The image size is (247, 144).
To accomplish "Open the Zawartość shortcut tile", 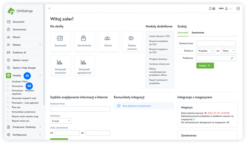I will 60,41.
